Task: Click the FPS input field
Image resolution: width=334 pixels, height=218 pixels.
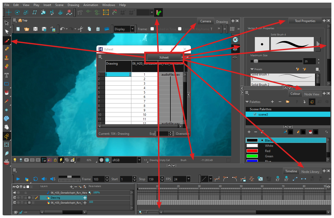Action: (179, 179)
